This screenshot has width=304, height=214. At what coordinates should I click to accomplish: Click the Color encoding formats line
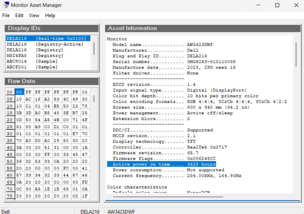point(200,101)
